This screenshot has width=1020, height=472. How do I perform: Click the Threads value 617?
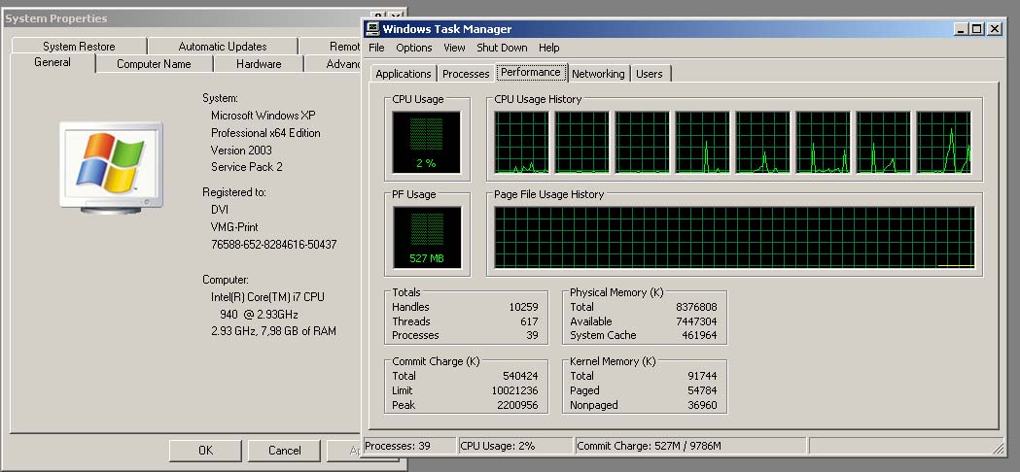click(x=529, y=321)
